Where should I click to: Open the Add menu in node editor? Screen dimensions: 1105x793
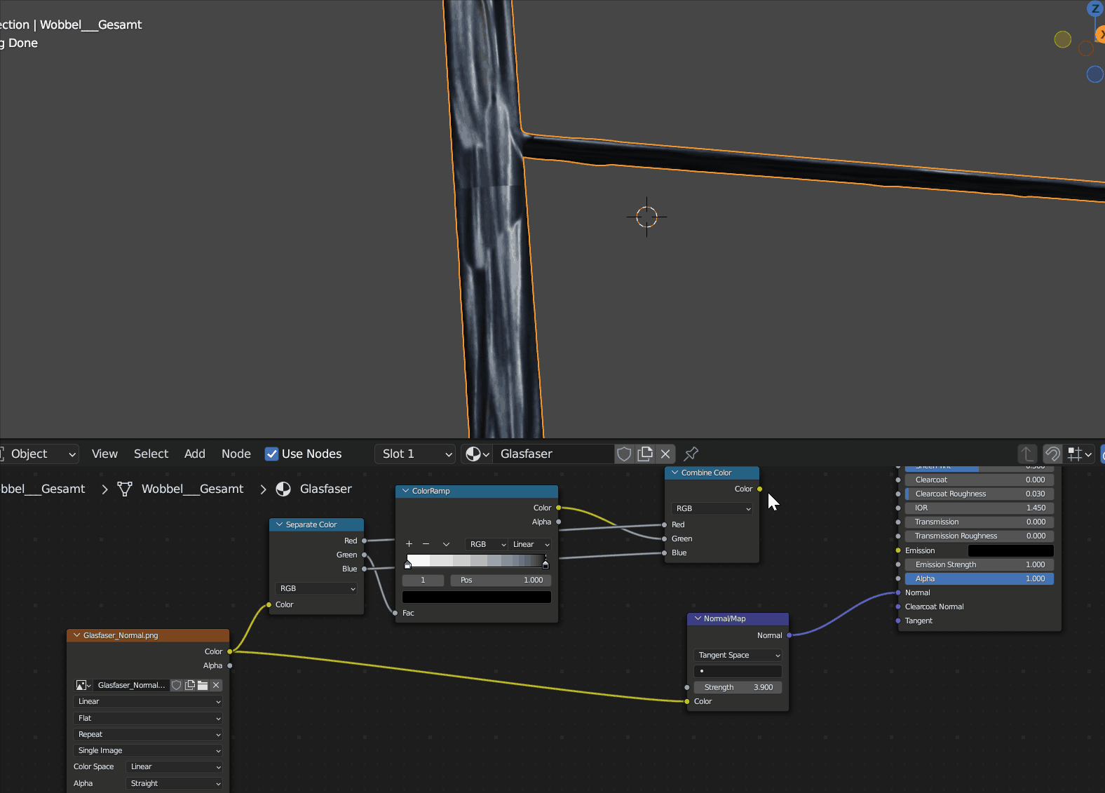195,454
